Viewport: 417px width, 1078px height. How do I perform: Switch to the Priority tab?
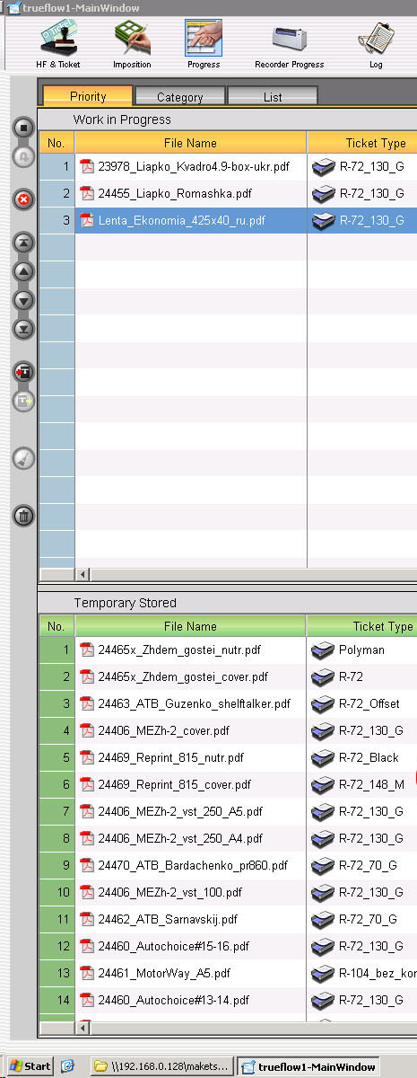[x=88, y=96]
